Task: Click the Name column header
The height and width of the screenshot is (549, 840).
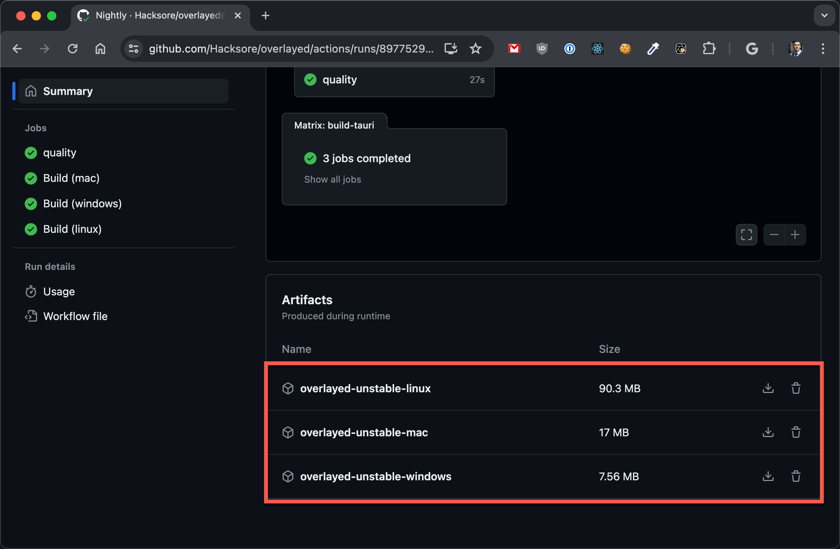Action: 296,349
